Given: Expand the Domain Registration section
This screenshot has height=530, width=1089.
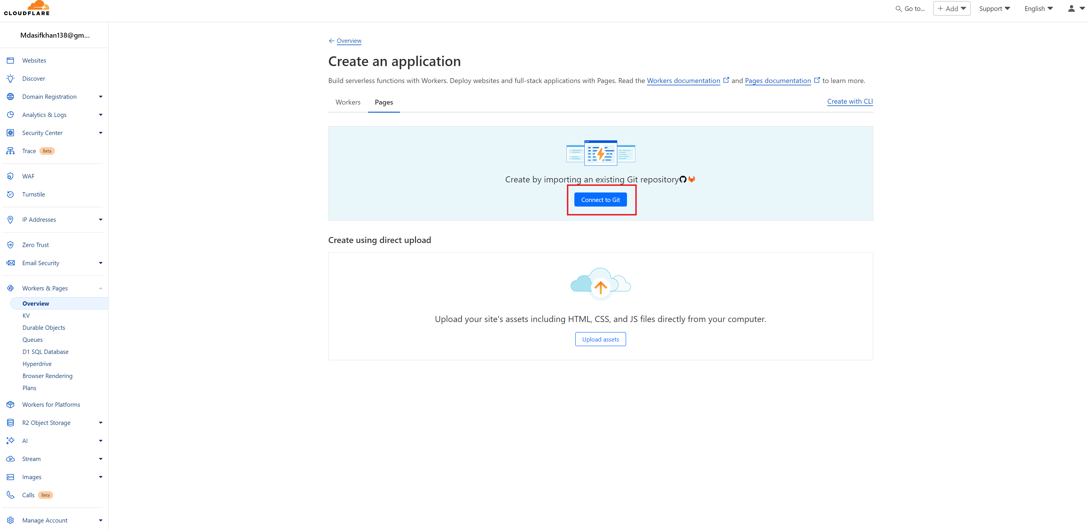Looking at the screenshot, I should pos(101,97).
